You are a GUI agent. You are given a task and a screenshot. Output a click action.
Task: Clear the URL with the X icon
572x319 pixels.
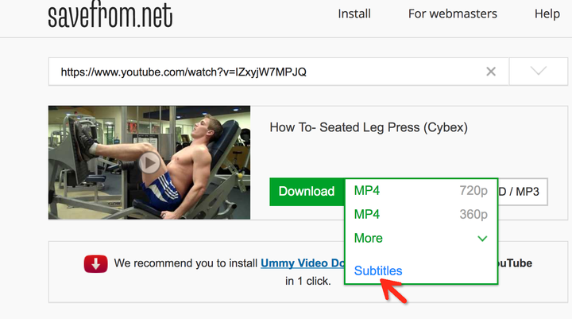[491, 72]
